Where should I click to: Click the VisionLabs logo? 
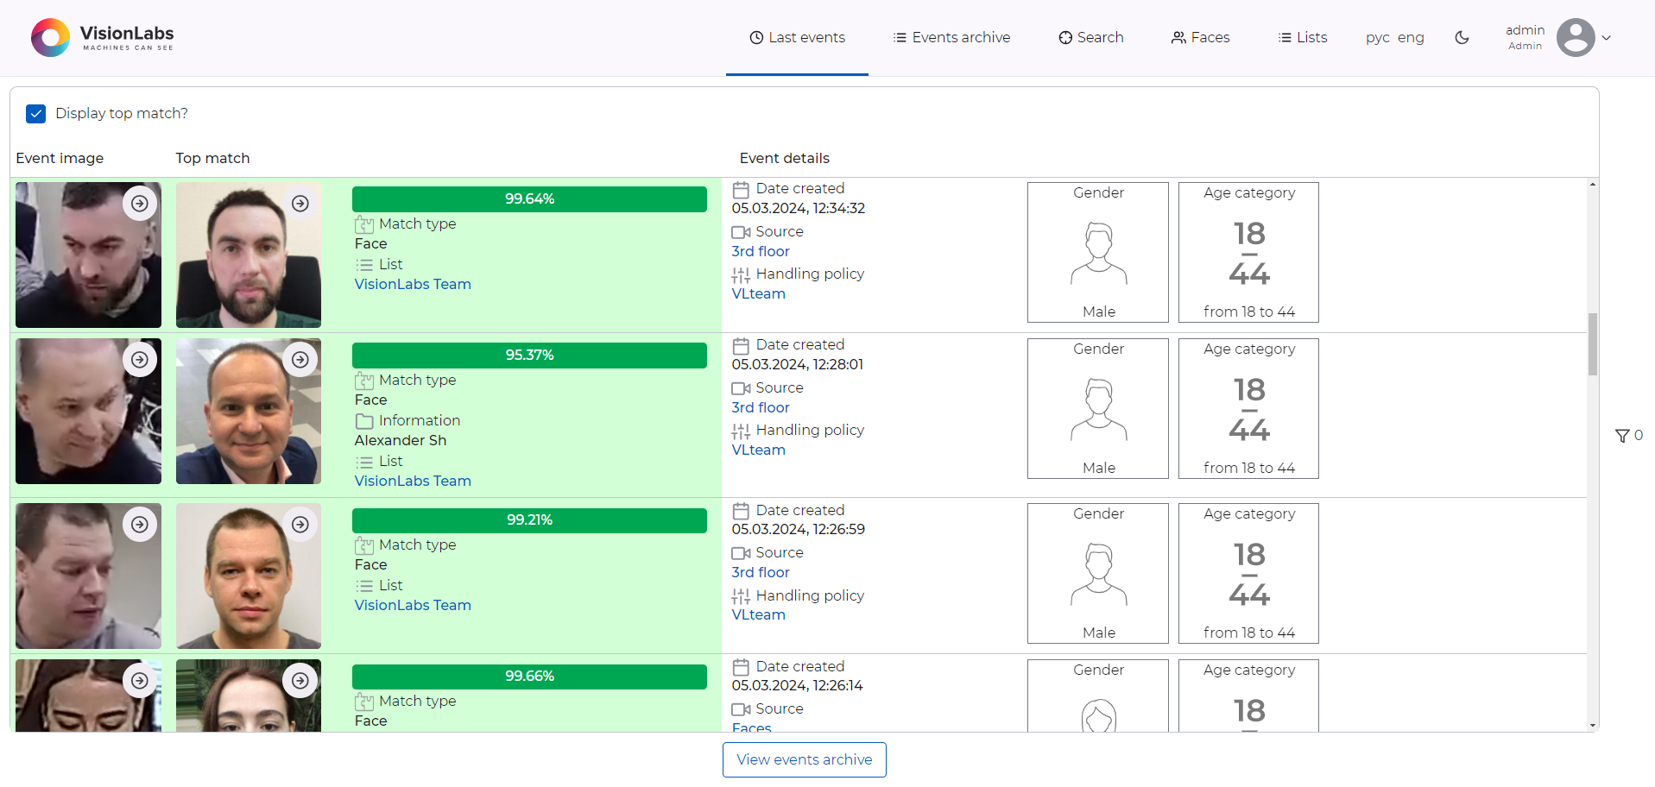pyautogui.click(x=102, y=37)
